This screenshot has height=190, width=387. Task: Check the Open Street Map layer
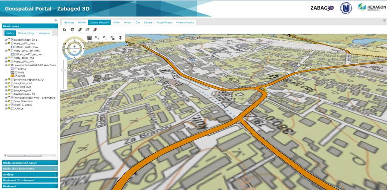click(x=12, y=101)
